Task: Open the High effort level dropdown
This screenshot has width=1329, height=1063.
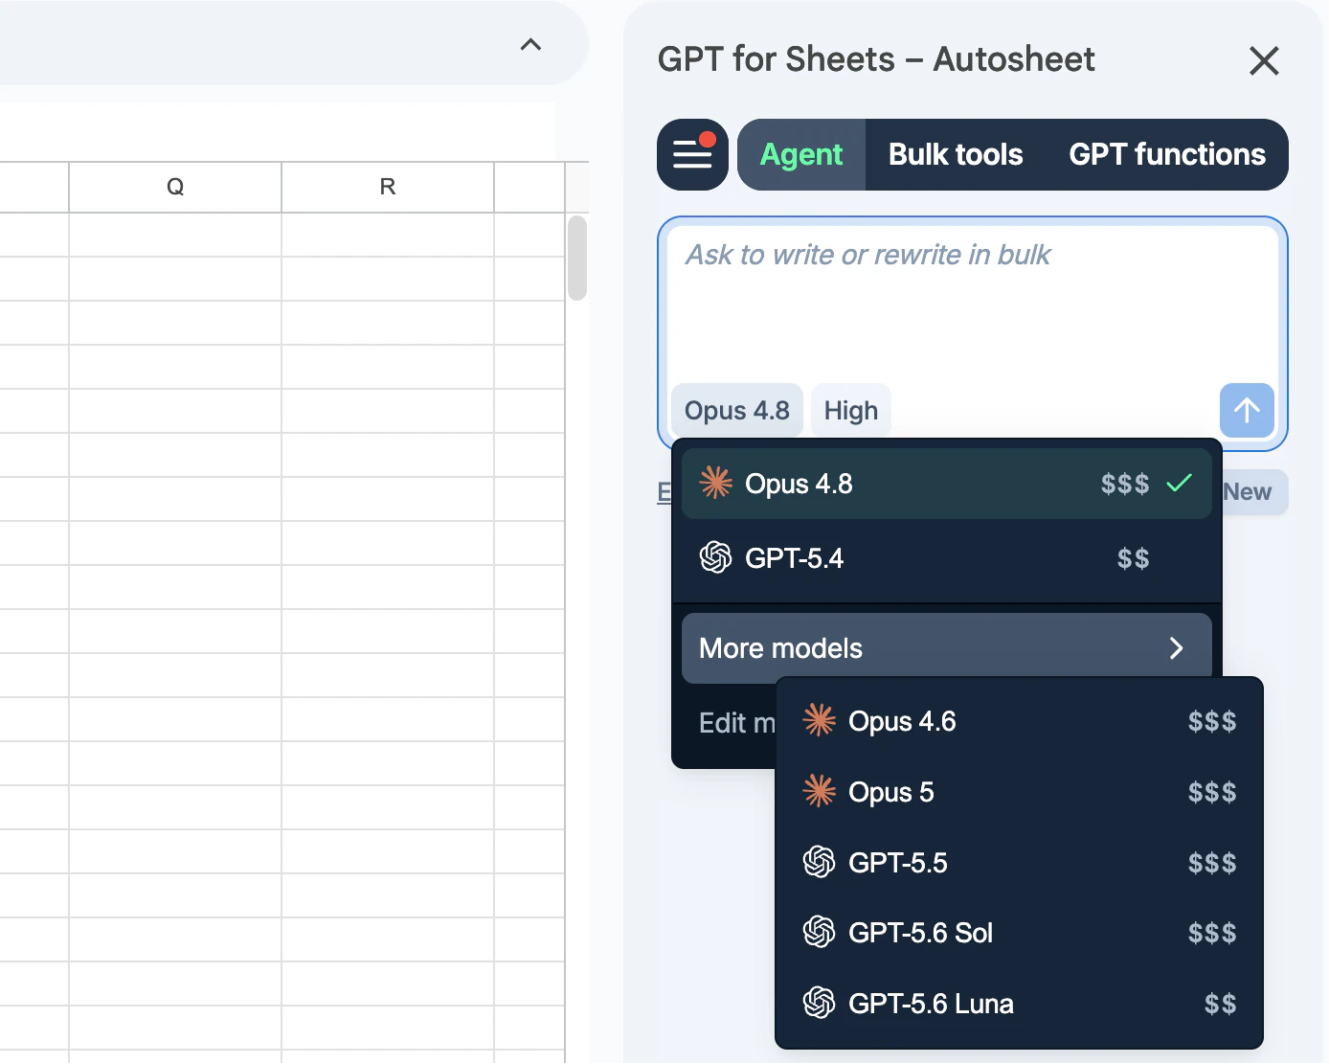Action: (x=851, y=411)
